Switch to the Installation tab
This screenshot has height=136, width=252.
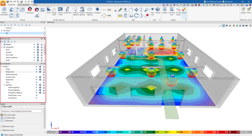pos(11,5)
